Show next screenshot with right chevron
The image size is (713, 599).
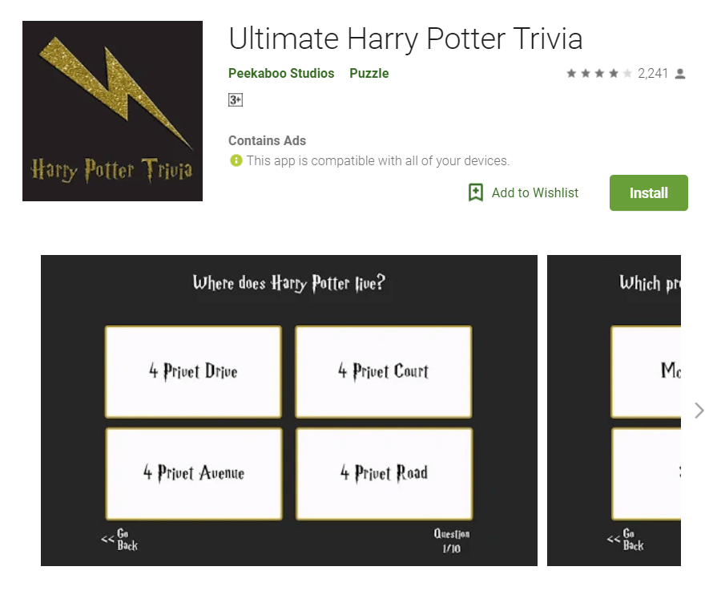pyautogui.click(x=699, y=410)
